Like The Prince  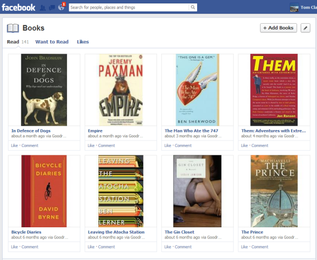pos(244,247)
